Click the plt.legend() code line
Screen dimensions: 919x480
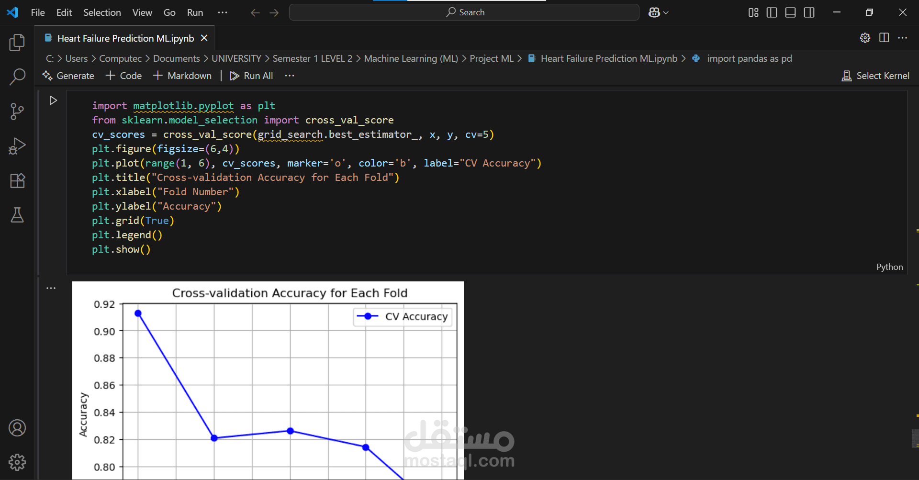click(x=127, y=235)
